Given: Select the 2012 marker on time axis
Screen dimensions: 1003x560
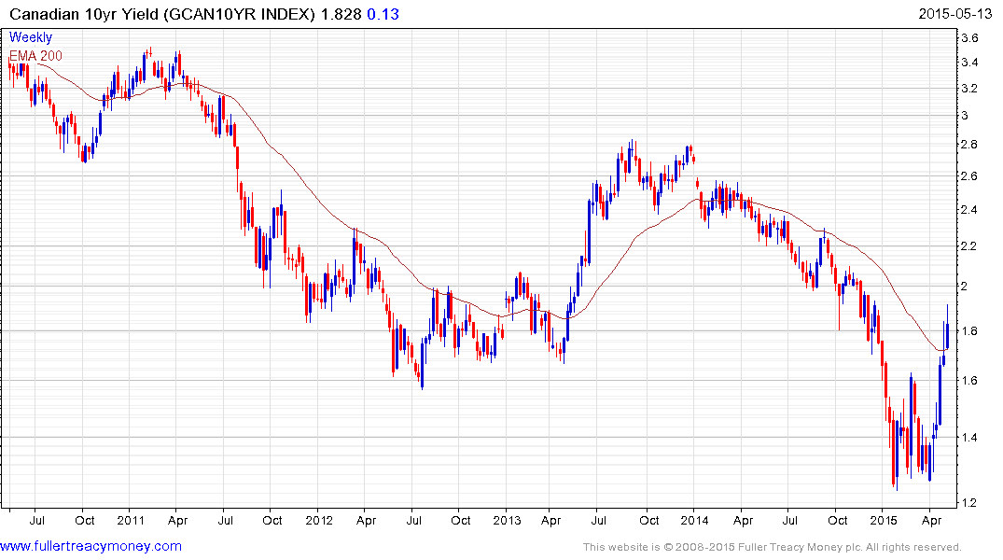Looking at the screenshot, I should pyautogui.click(x=318, y=518).
